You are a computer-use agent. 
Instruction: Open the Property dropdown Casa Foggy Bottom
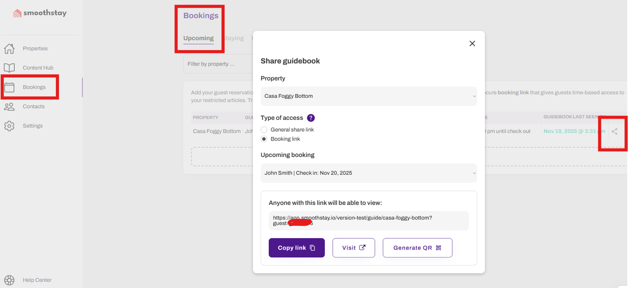[368, 96]
